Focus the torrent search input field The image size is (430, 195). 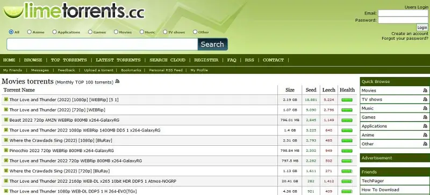(x=102, y=44)
